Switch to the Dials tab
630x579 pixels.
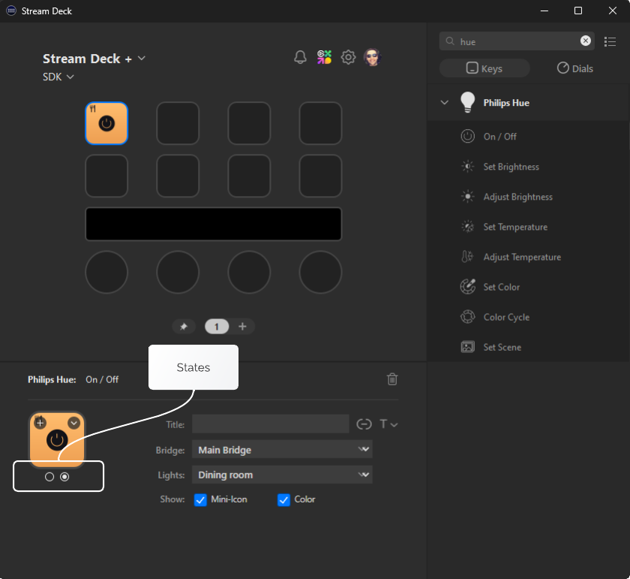[574, 68]
